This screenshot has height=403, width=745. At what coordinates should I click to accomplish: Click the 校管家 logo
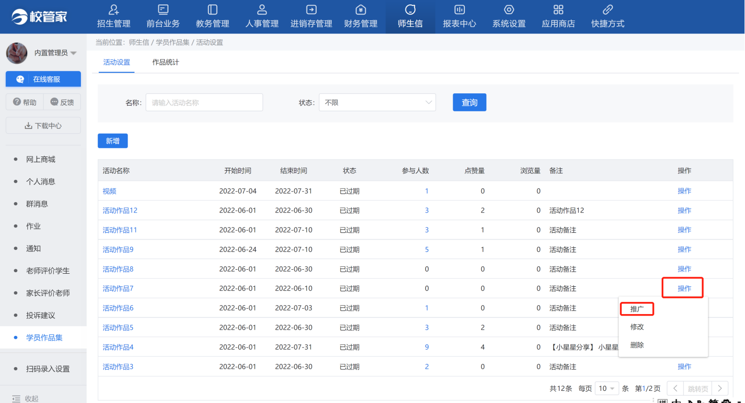(39, 17)
